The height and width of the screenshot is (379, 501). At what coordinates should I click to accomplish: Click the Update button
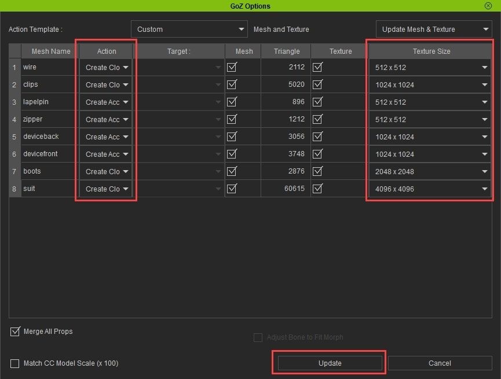click(330, 363)
